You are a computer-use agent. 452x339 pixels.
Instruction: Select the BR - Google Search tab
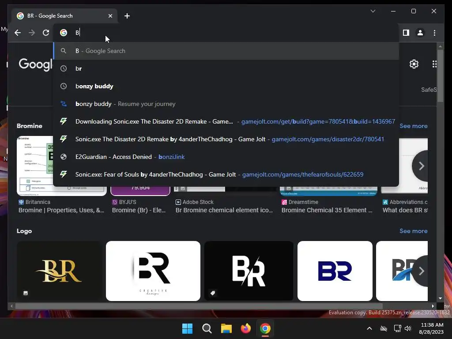(x=64, y=16)
